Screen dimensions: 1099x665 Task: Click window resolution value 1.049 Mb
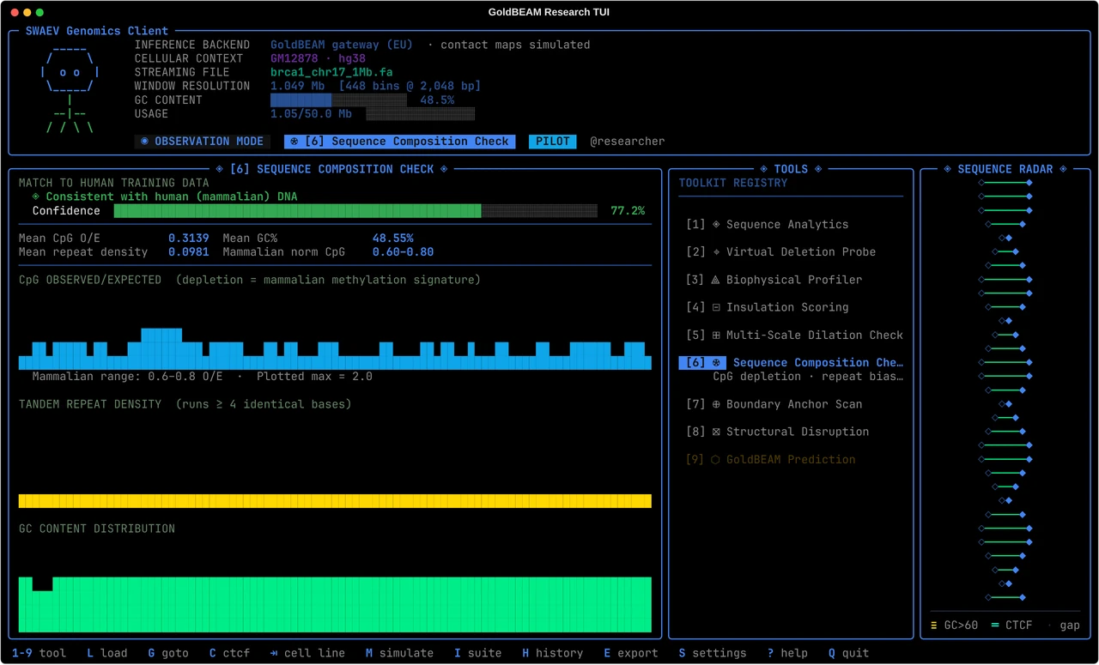click(x=298, y=87)
